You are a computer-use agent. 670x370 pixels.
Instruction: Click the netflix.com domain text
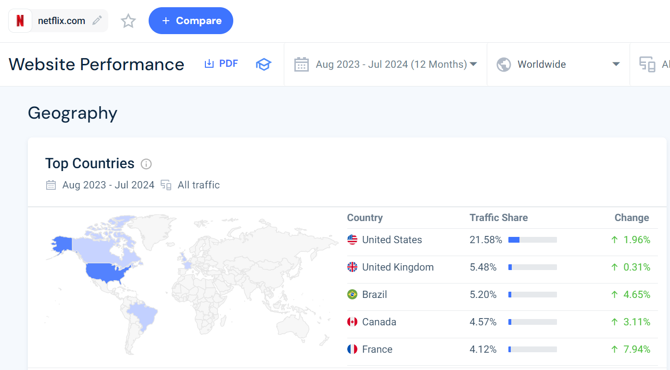click(x=62, y=21)
